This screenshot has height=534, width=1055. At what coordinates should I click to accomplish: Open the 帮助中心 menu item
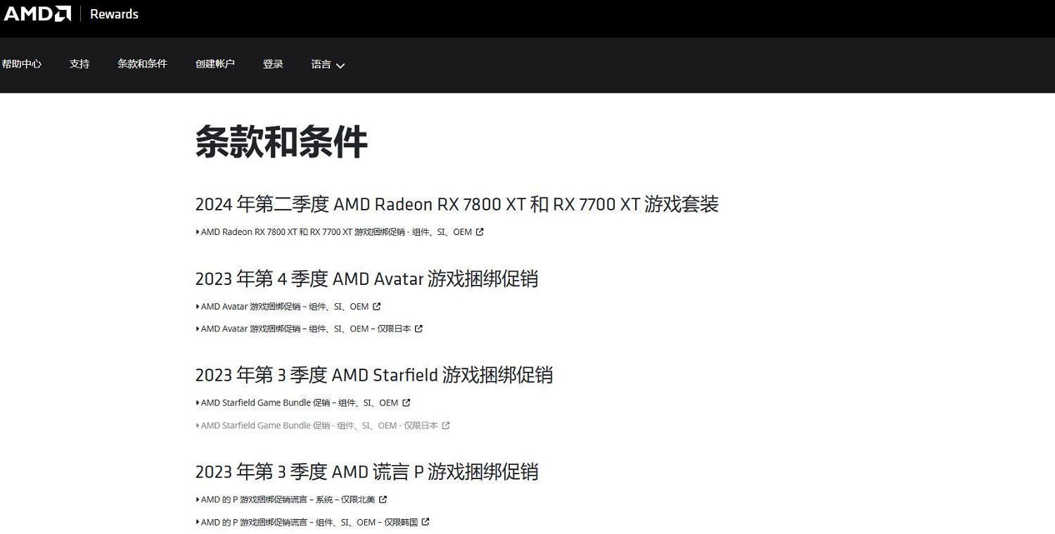click(23, 64)
